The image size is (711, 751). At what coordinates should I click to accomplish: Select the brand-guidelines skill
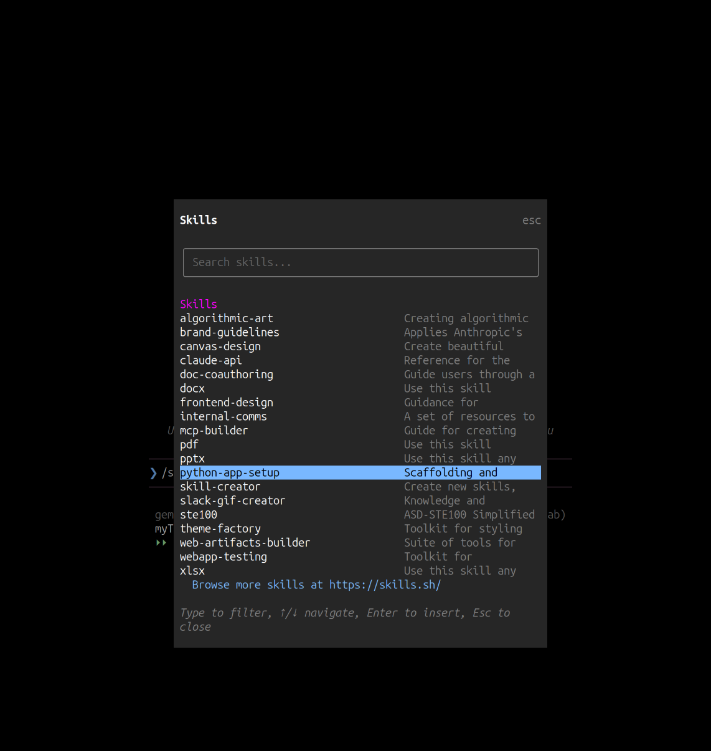coord(360,332)
